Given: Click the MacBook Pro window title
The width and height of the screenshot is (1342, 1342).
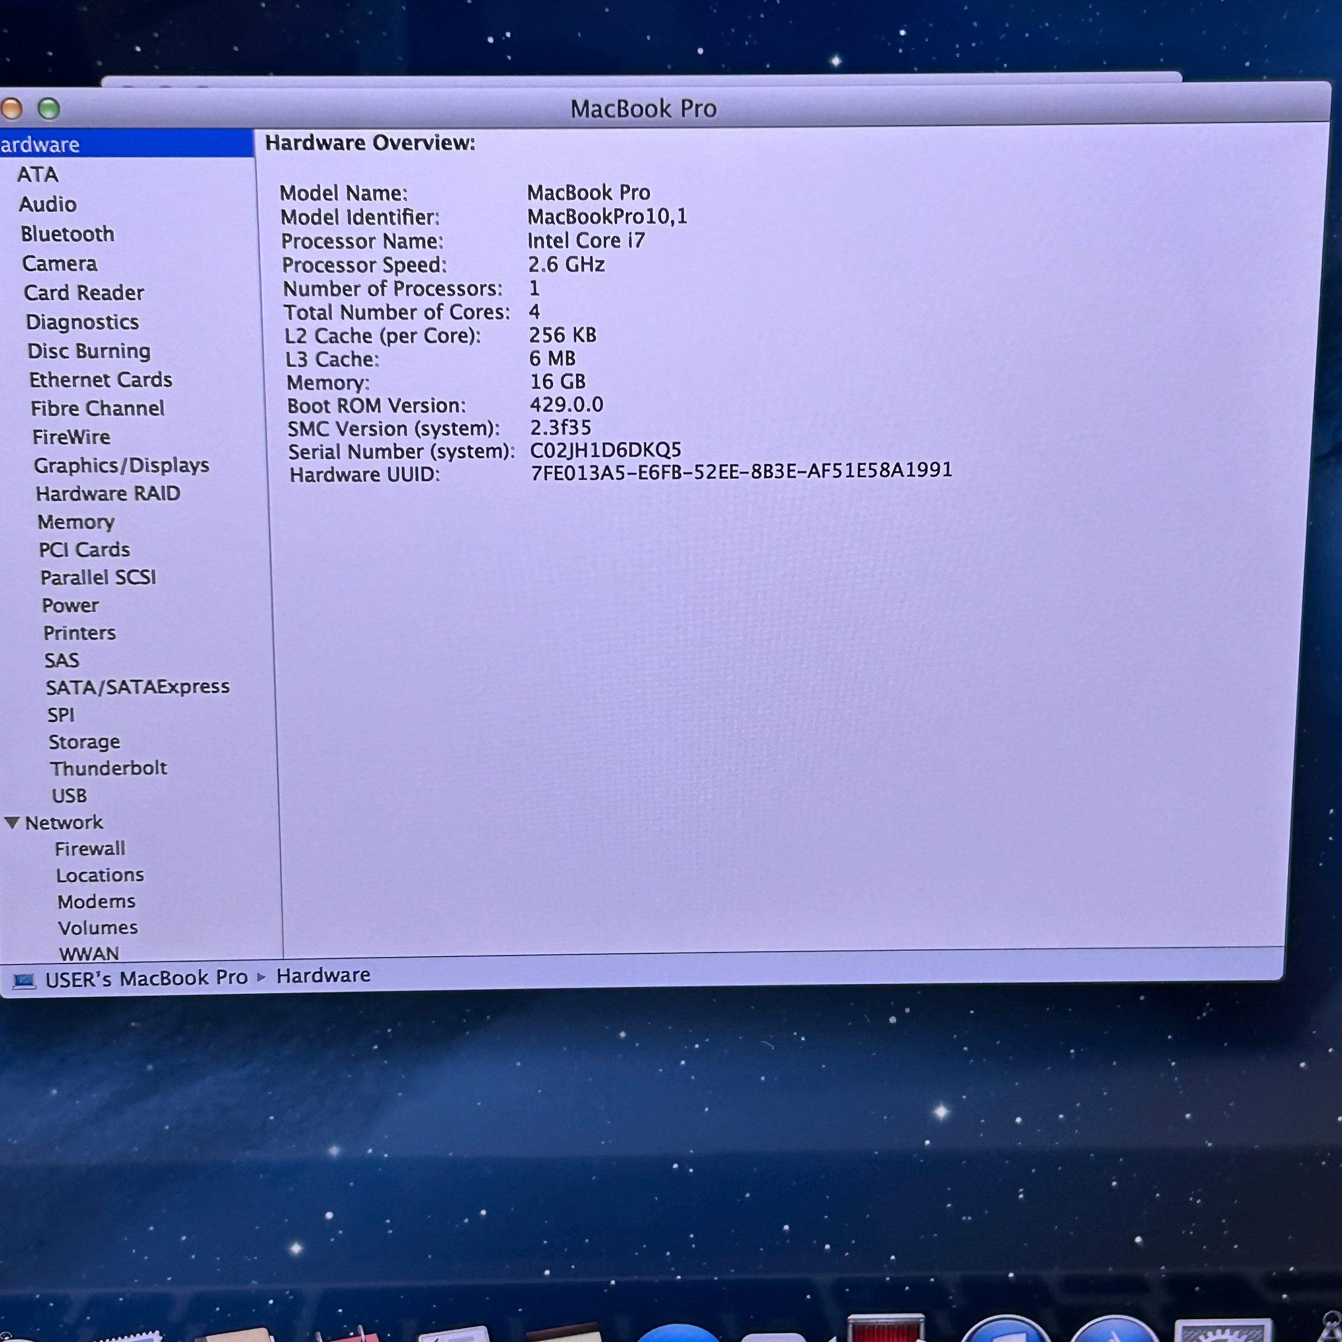Looking at the screenshot, I should click(x=643, y=109).
